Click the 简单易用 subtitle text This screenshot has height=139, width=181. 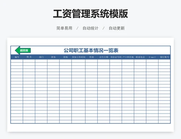tap(64, 28)
